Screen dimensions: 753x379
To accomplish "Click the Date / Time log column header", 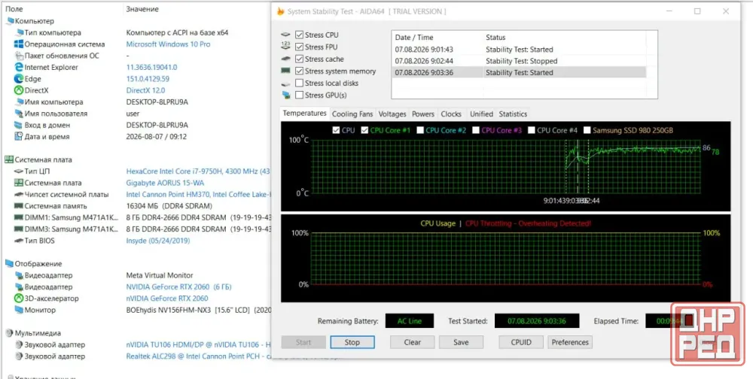I will point(414,37).
